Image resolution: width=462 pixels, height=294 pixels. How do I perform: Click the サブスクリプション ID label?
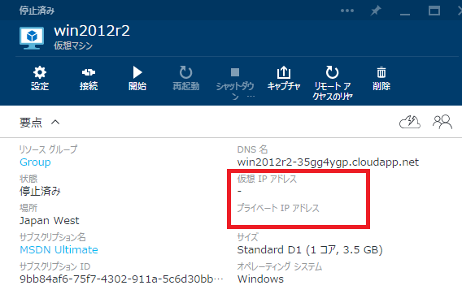coord(54,266)
